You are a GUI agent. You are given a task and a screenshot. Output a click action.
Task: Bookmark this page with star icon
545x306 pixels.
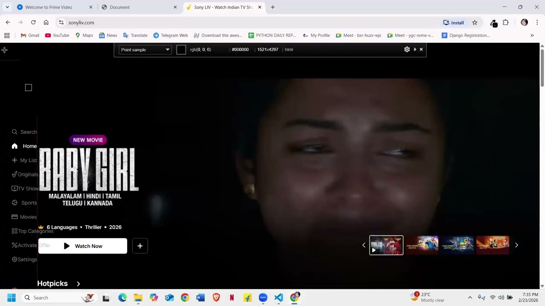pyautogui.click(x=475, y=23)
